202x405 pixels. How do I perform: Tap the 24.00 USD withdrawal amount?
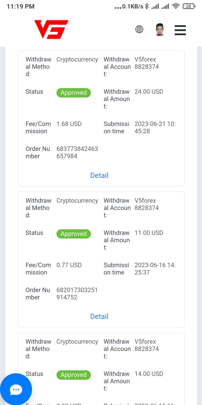(149, 92)
